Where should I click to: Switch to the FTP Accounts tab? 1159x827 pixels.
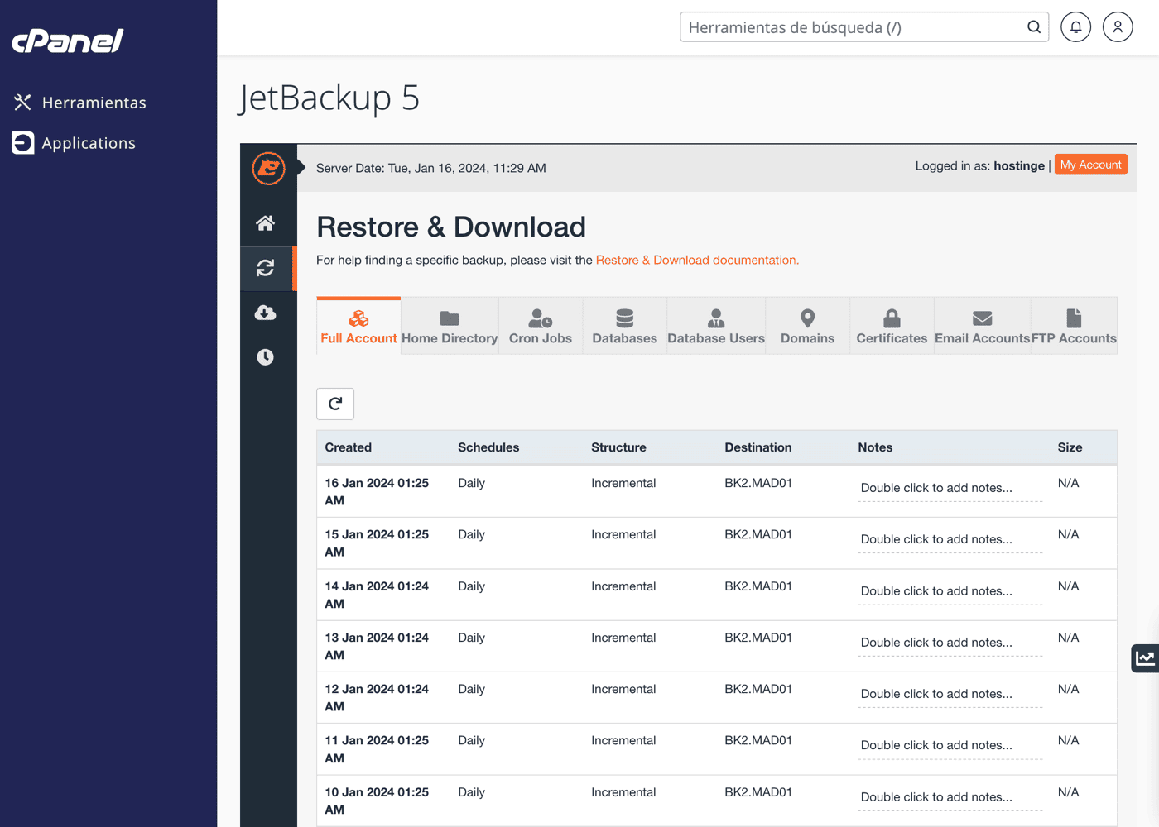(1074, 327)
